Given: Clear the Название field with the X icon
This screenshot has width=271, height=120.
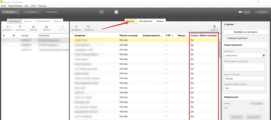Looking at the screenshot, I should pyautogui.click(x=264, y=56).
